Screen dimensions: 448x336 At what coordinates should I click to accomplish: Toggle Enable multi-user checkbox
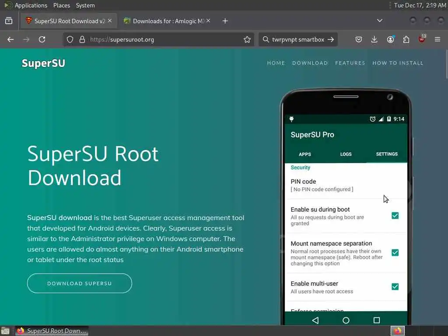click(x=395, y=287)
